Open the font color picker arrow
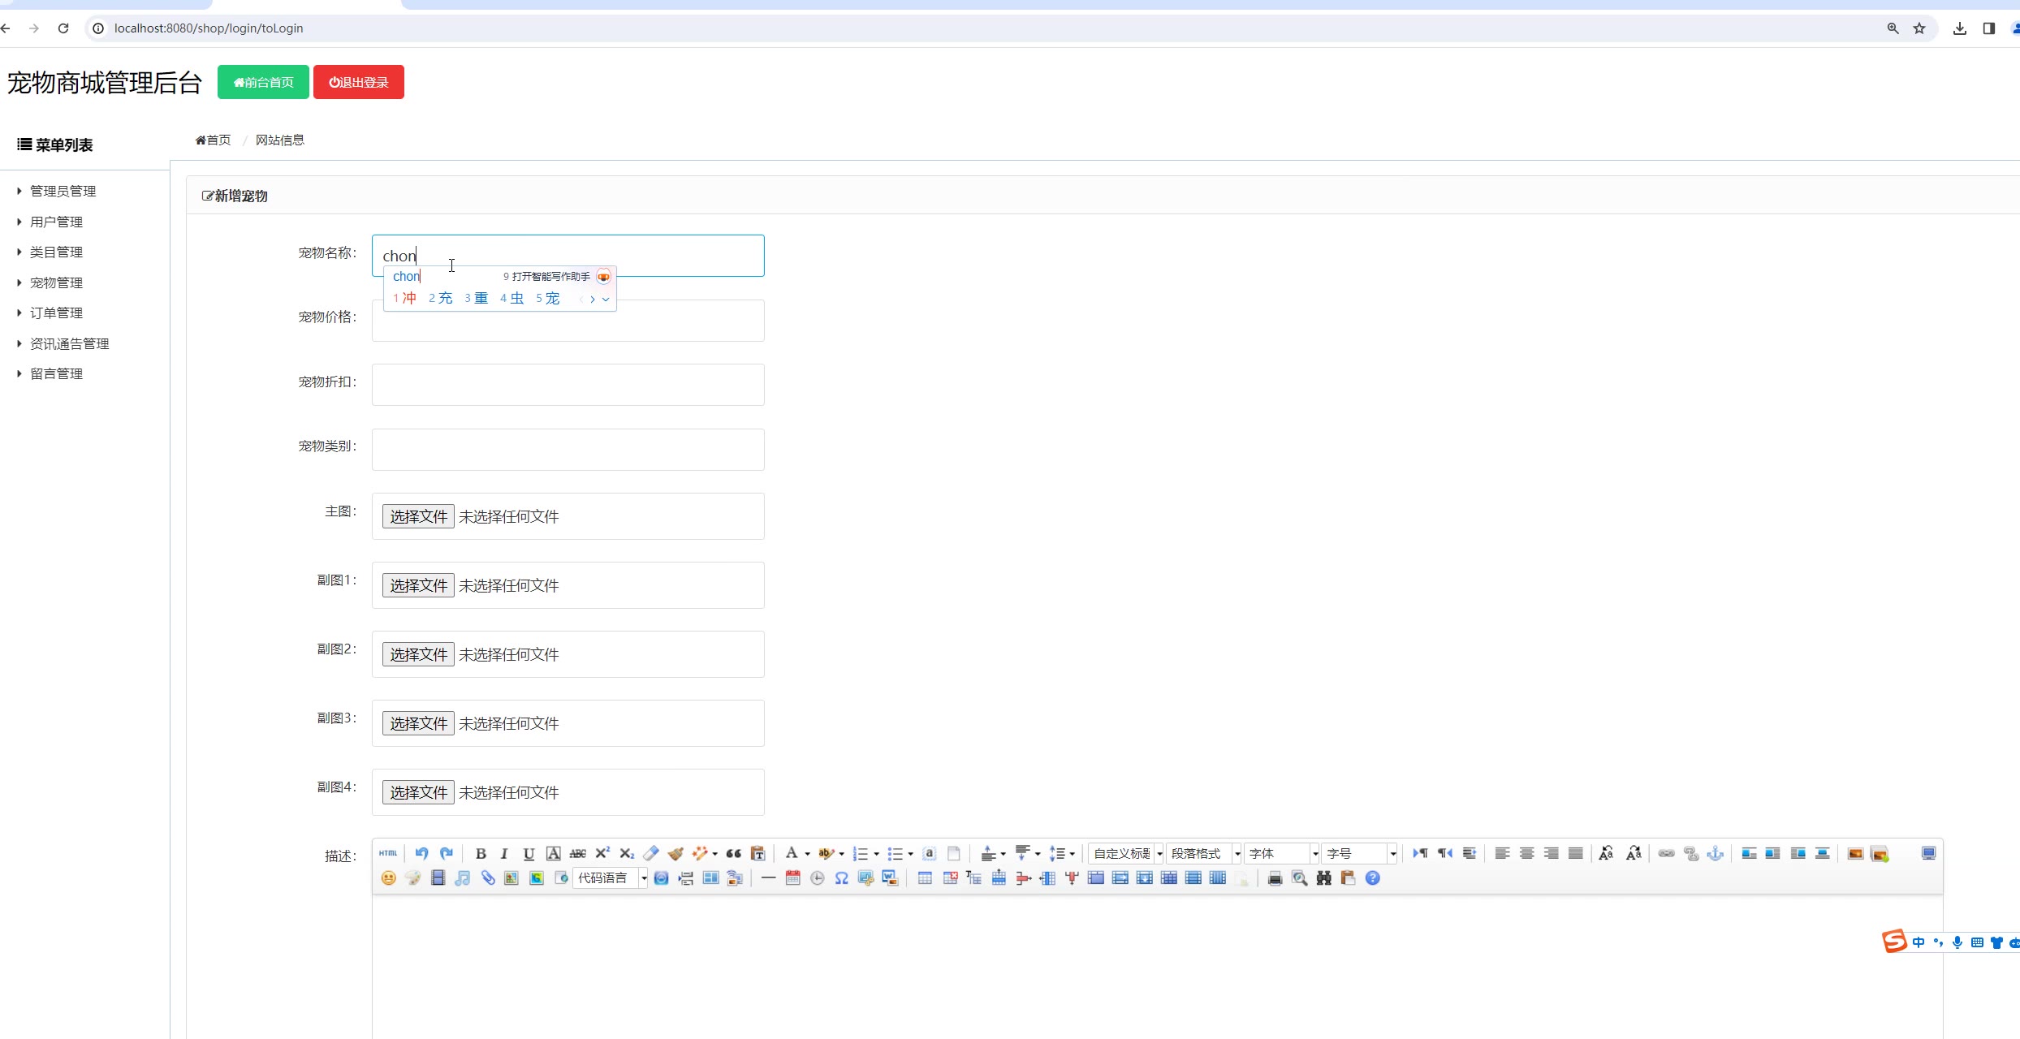This screenshot has width=2020, height=1039. pos(807,854)
